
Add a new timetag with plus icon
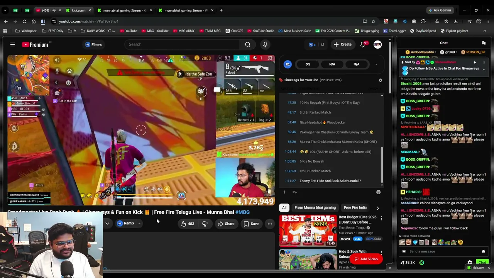[x=284, y=192]
